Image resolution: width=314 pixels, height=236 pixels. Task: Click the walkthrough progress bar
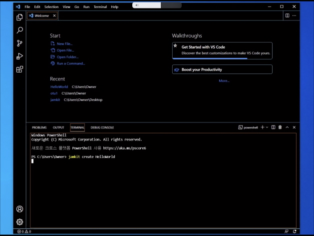coord(222,58)
